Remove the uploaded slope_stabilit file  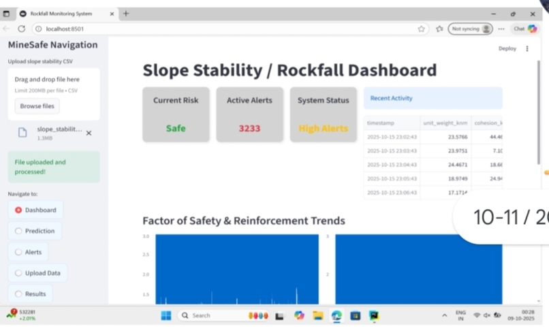tap(89, 133)
